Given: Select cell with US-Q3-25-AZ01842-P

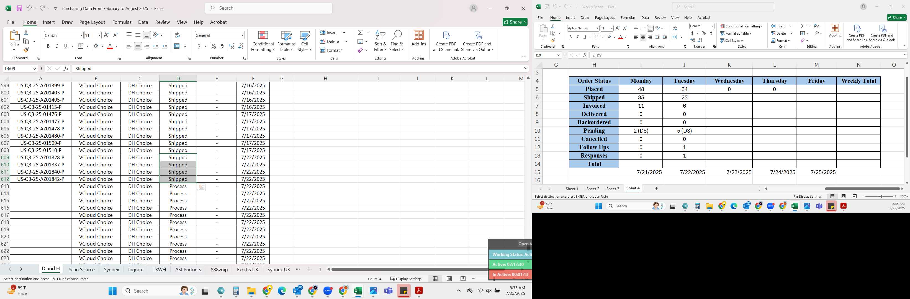Looking at the screenshot, I should [41, 179].
